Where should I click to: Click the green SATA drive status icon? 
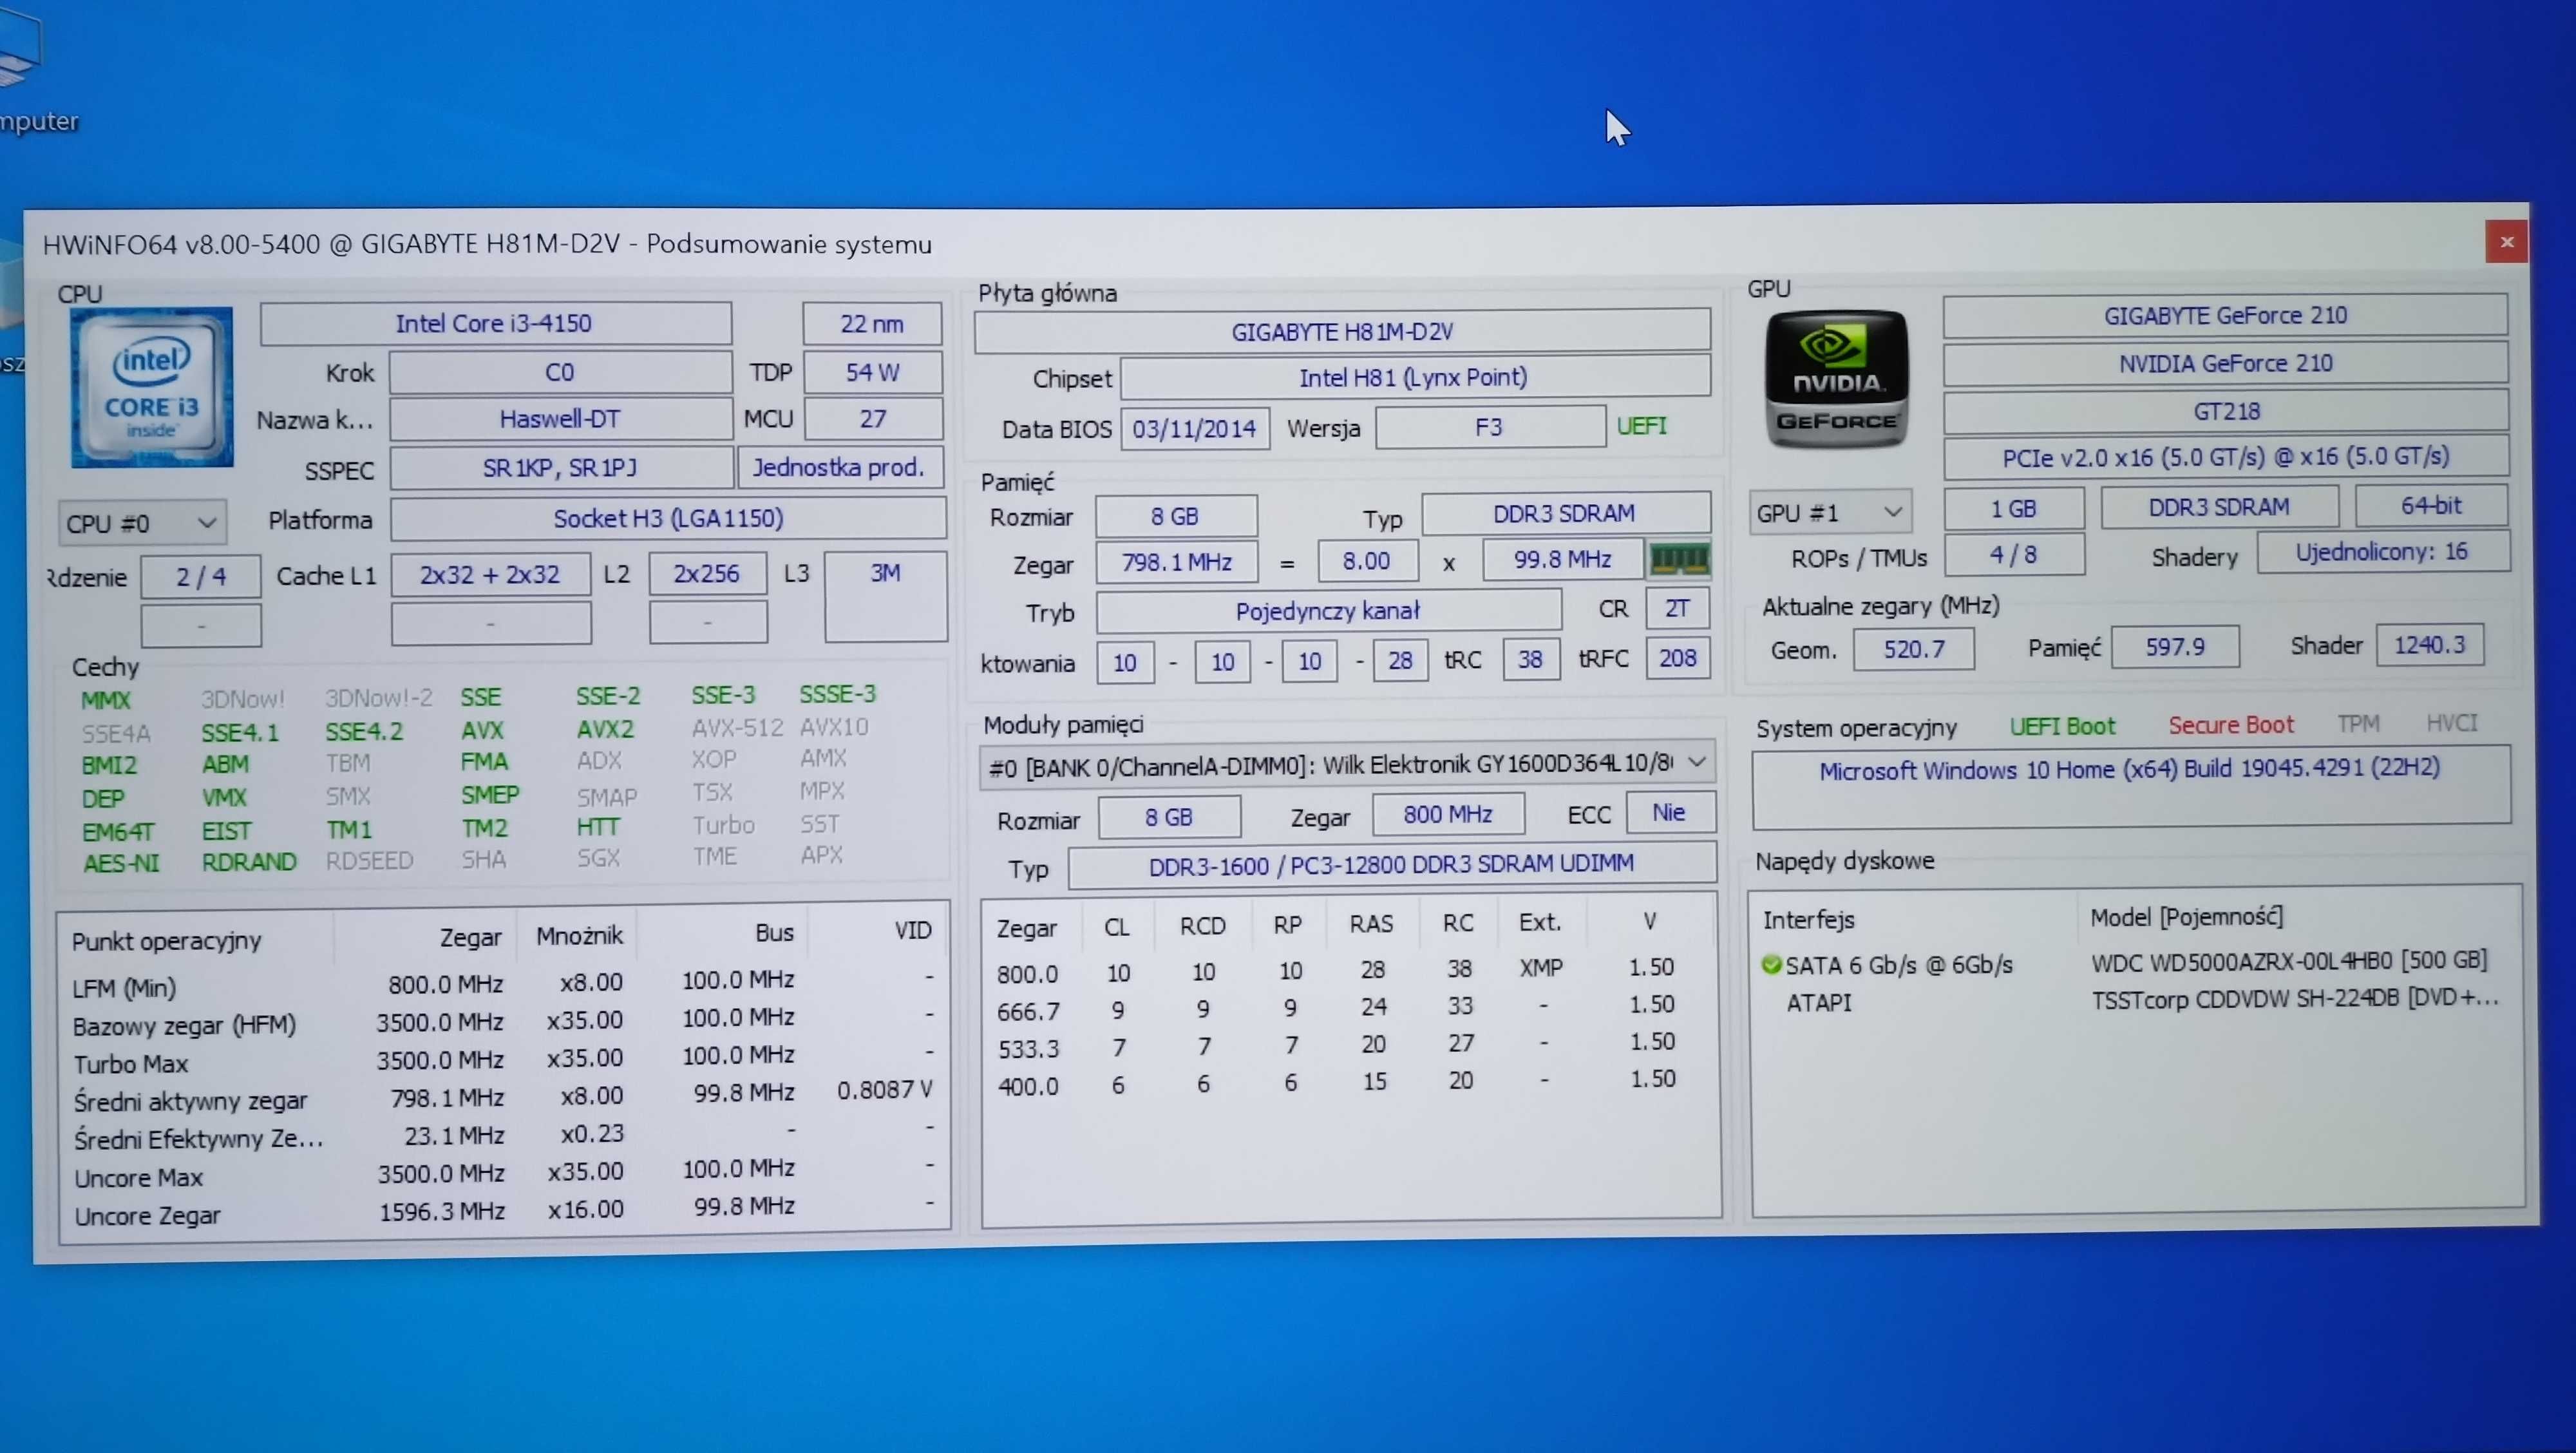pos(1771,964)
